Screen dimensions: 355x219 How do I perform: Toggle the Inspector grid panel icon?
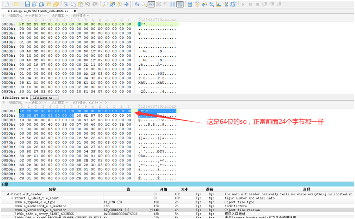pyautogui.click(x=180, y=4)
